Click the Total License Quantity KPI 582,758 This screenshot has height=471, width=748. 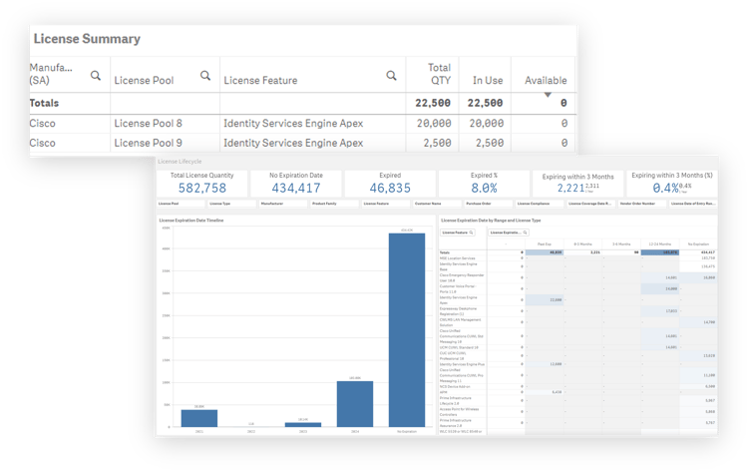pyautogui.click(x=202, y=188)
